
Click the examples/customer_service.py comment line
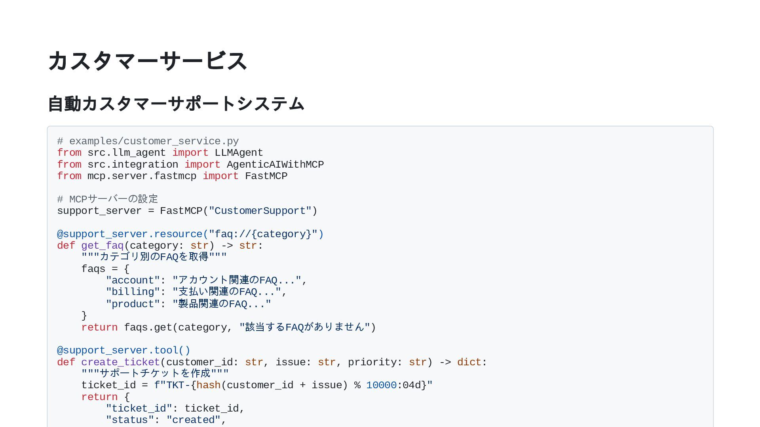click(x=148, y=141)
